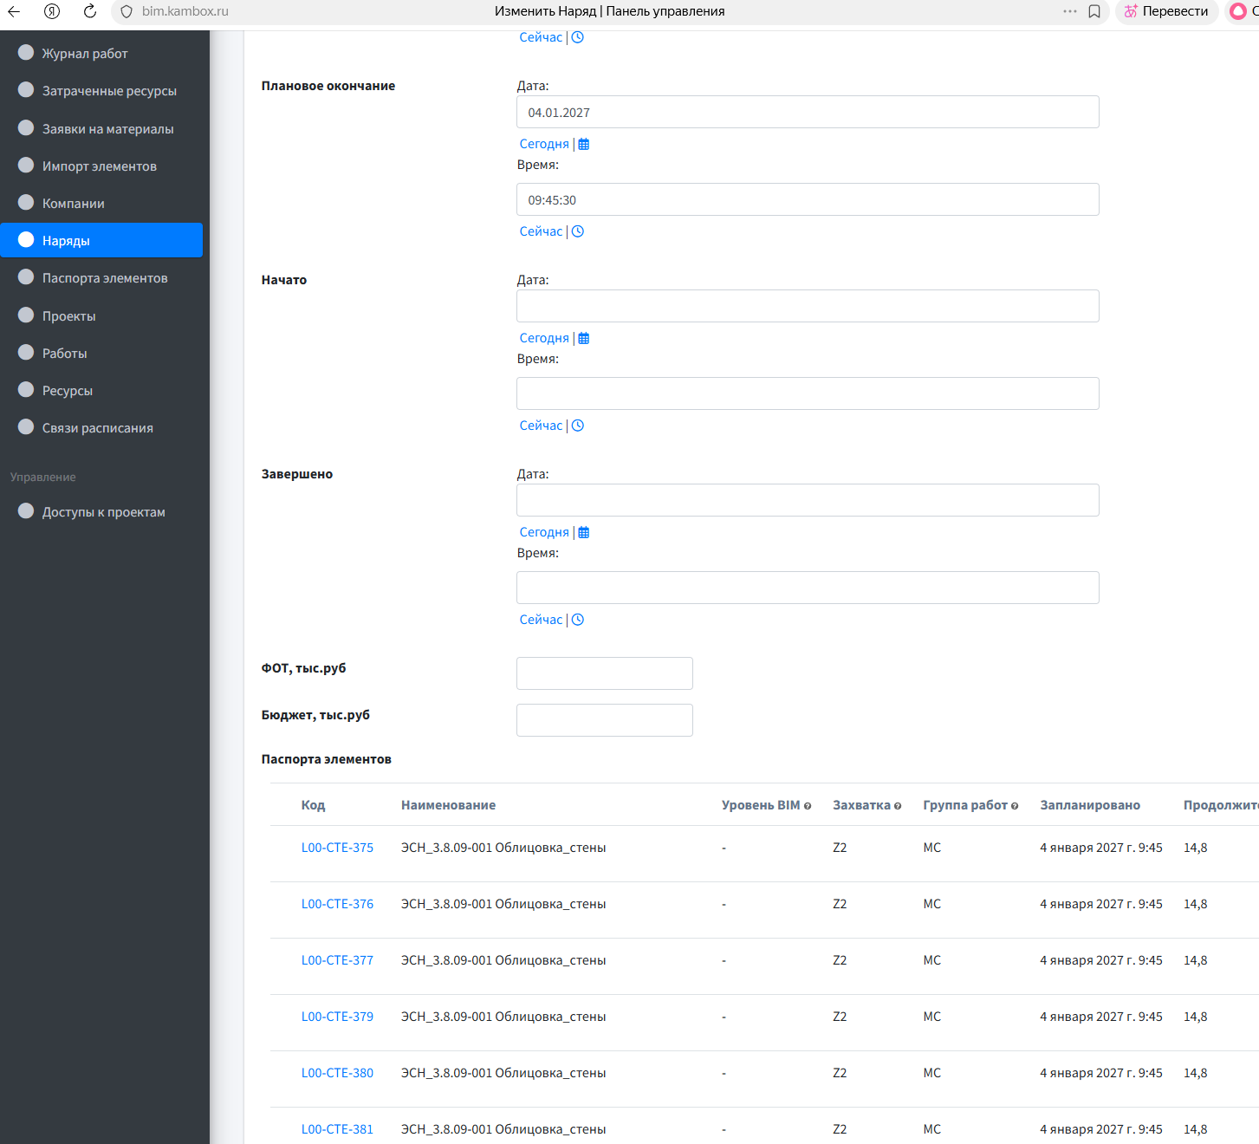Open element link L00-CTE-377
1259x1144 pixels.
337,960
